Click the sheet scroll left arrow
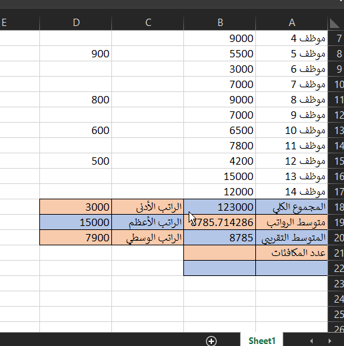The height and width of the screenshot is (346, 344). pyautogui.click(x=311, y=341)
